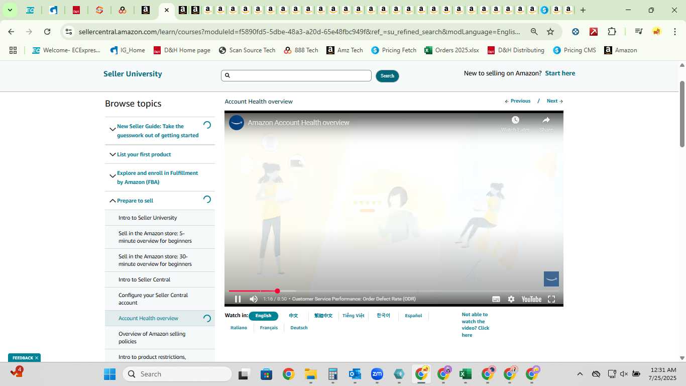Click the red playhead on the timeline
Viewport: 686px width, 386px height.
coord(277,291)
